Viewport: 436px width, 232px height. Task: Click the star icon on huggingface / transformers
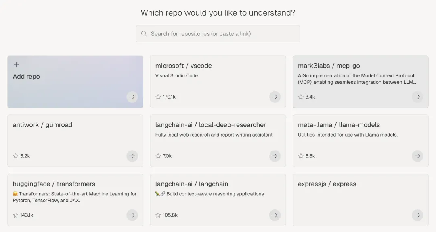click(x=16, y=215)
